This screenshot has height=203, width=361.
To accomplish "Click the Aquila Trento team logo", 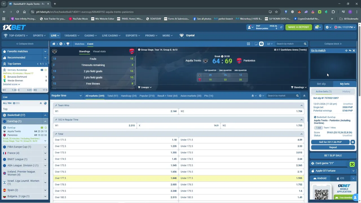I will (x=205, y=61).
